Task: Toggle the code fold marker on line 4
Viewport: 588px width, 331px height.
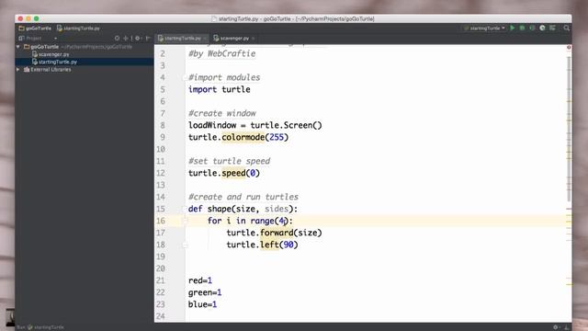Action: pyautogui.click(x=185, y=77)
